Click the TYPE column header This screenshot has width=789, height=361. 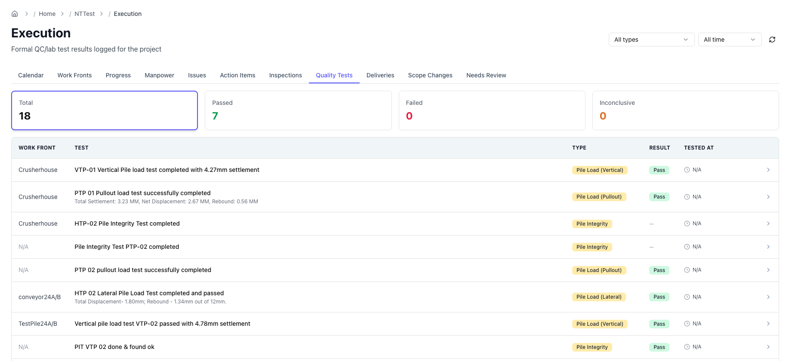579,148
